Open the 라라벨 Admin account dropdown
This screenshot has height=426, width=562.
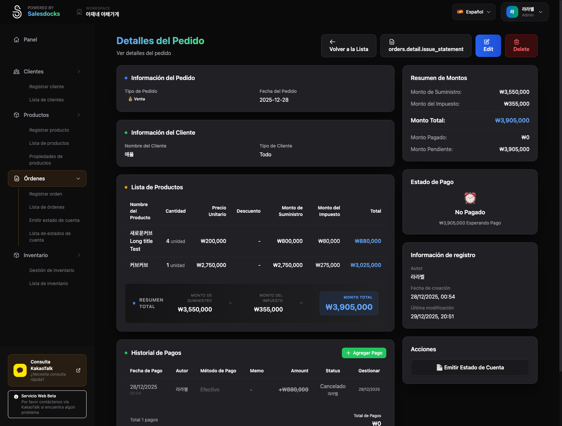tap(524, 12)
